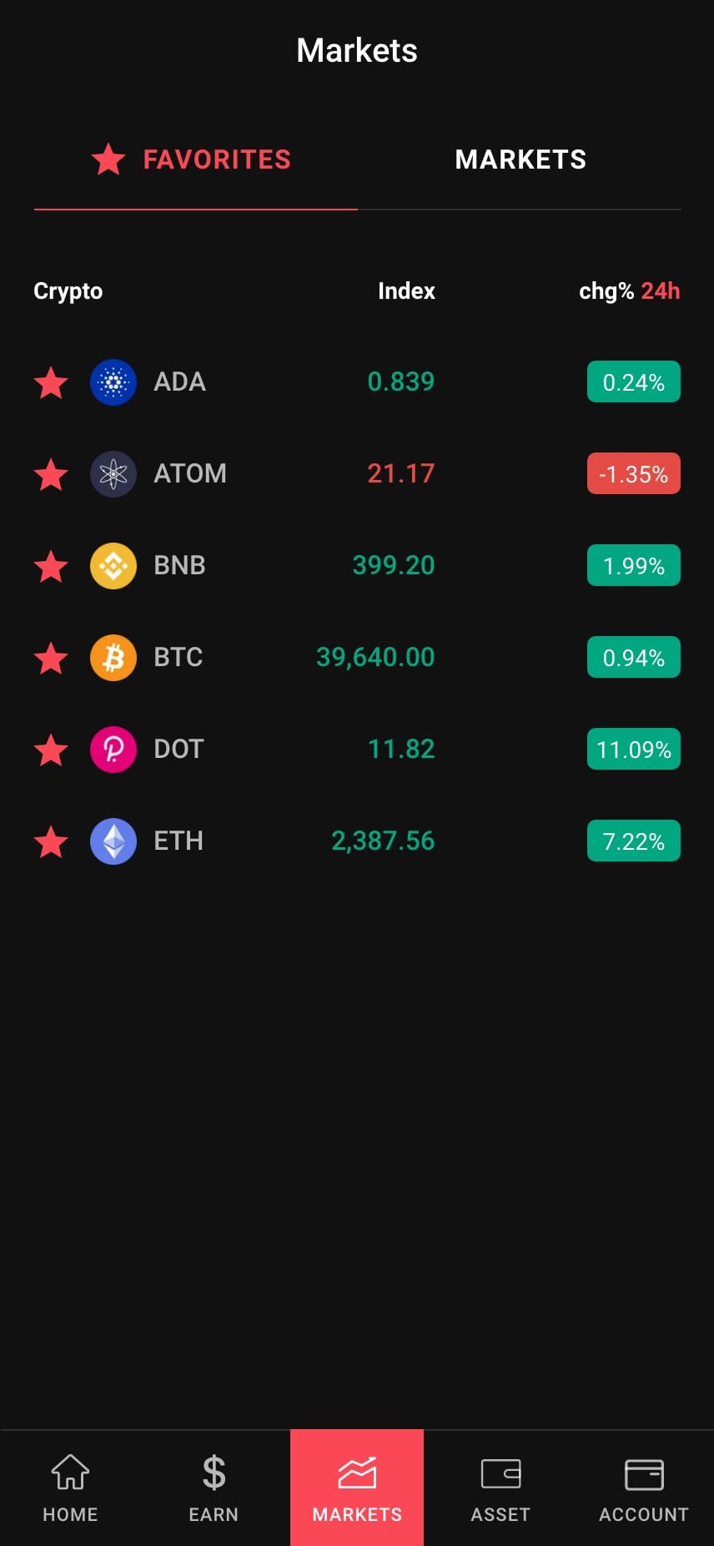Open Home from bottom navigation
The height and width of the screenshot is (1546, 714).
[70, 1488]
